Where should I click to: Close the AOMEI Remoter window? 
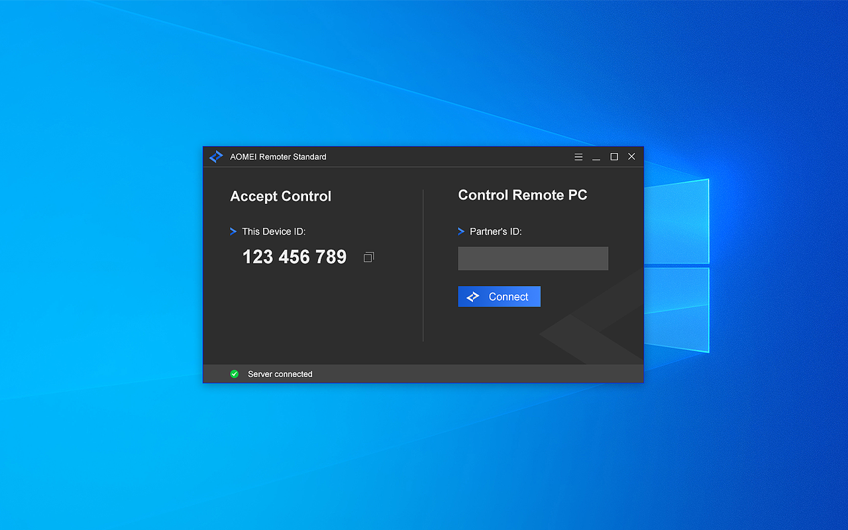tap(631, 157)
